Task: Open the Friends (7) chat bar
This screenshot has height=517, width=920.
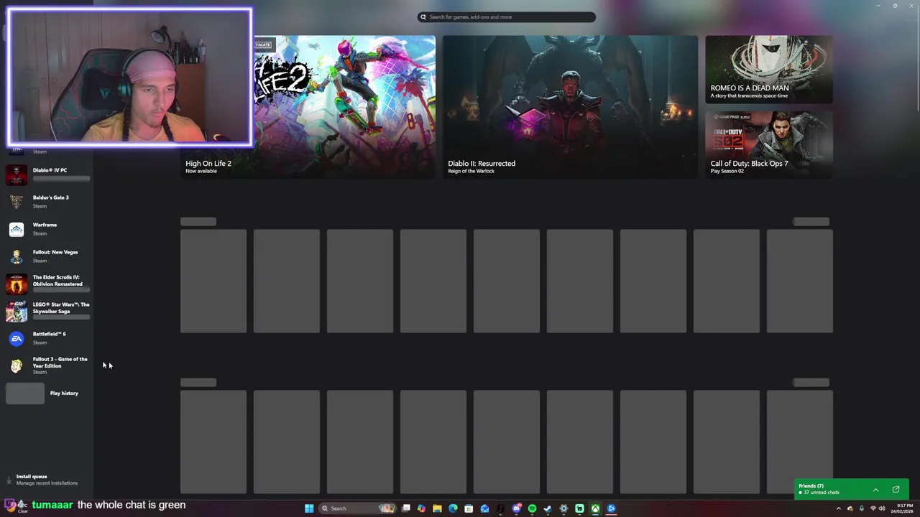Action: [x=852, y=490]
